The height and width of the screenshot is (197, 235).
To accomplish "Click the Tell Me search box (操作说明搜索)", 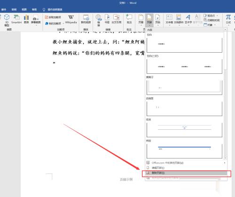I will pyautogui.click(x=55, y=9).
